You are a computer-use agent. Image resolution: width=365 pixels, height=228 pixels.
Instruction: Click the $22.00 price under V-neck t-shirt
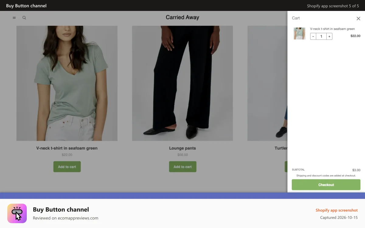tap(67, 155)
